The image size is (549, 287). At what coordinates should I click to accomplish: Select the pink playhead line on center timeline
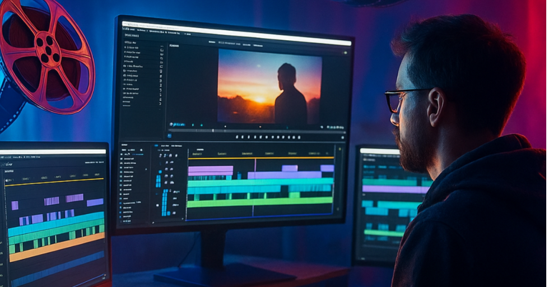pyautogui.click(x=254, y=187)
